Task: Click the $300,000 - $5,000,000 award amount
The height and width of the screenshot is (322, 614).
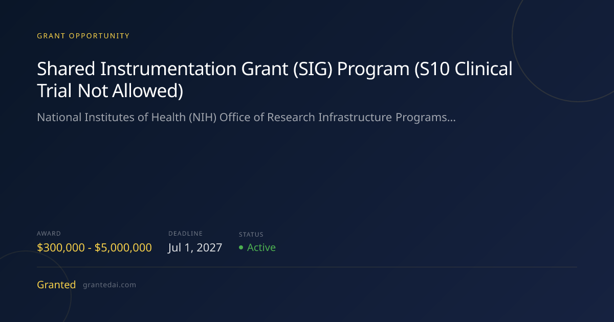Action: click(94, 248)
